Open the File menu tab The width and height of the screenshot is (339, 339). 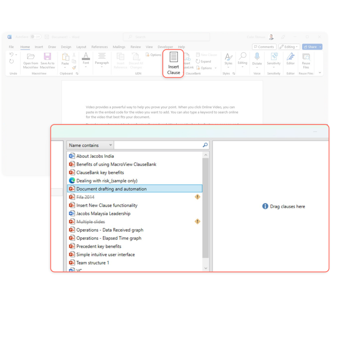point(11,47)
